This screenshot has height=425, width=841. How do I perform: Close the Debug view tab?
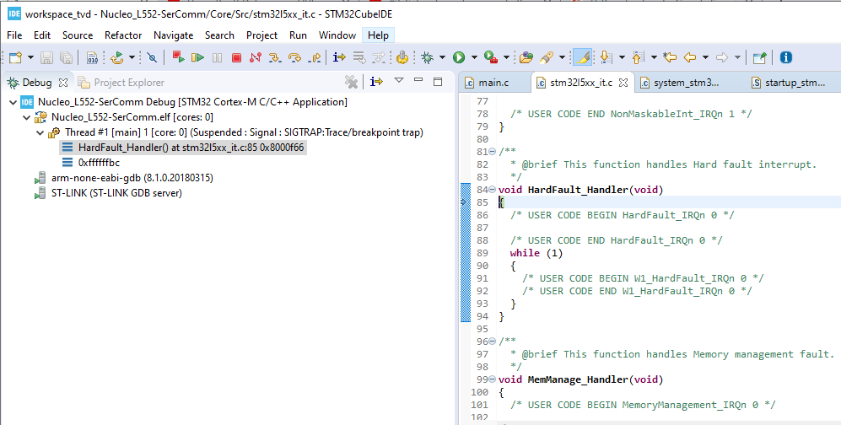coord(63,83)
